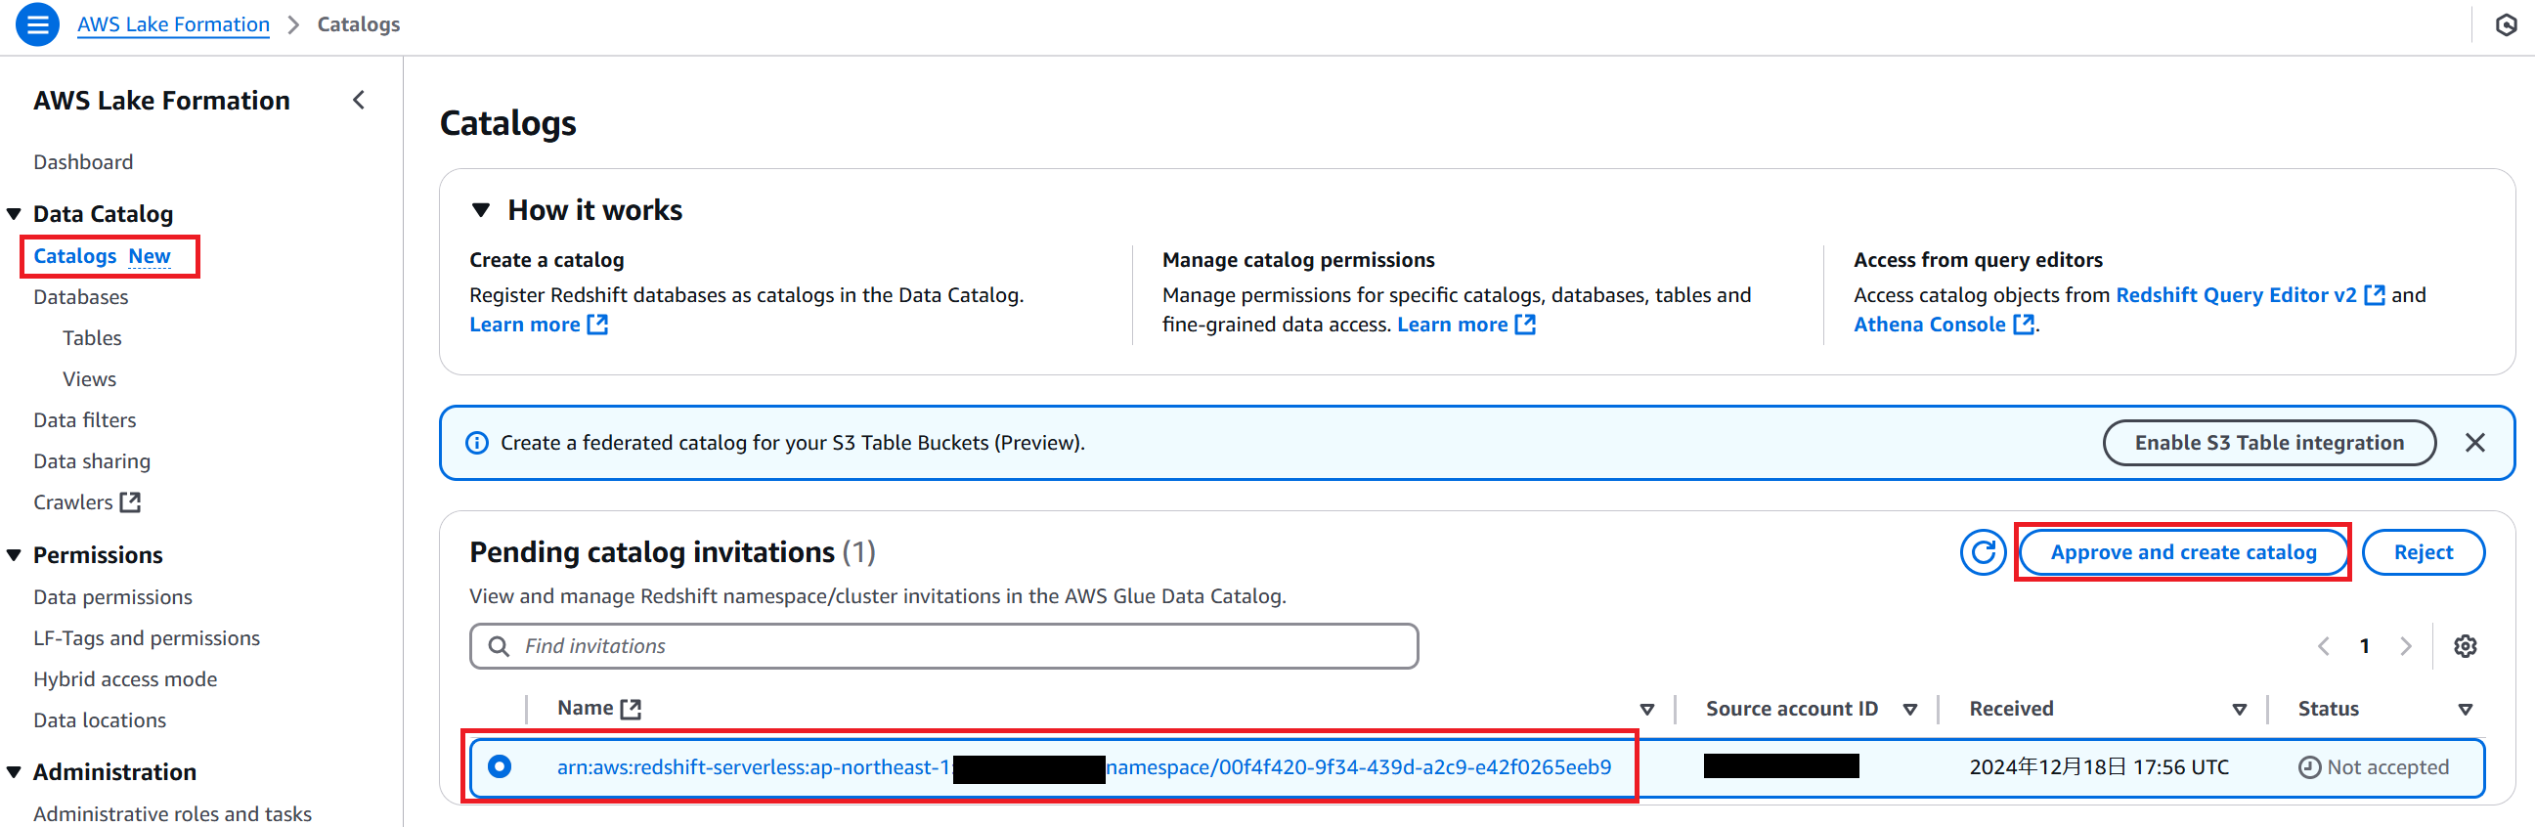Collapse the Data Catalog nav group
This screenshot has width=2535, height=827.
(14, 214)
